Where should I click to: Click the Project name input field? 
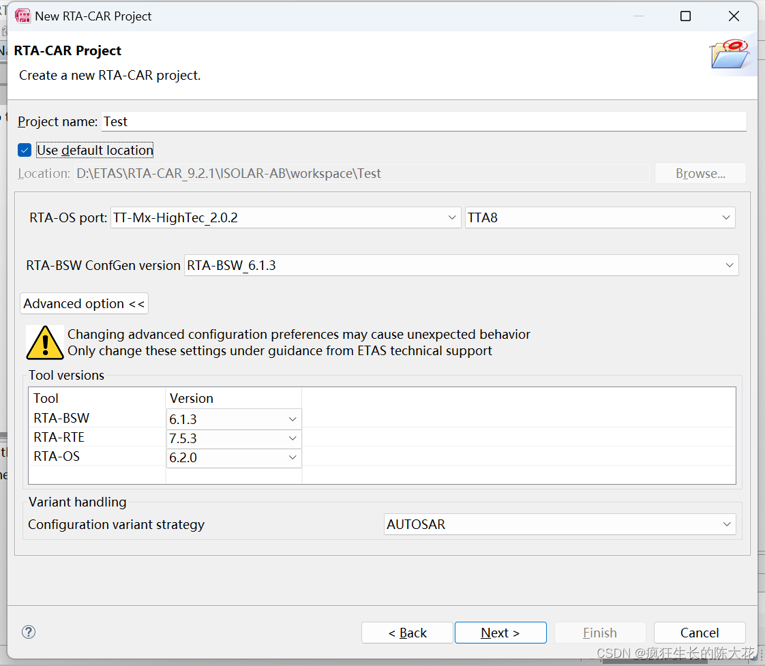pyautogui.click(x=273, y=121)
